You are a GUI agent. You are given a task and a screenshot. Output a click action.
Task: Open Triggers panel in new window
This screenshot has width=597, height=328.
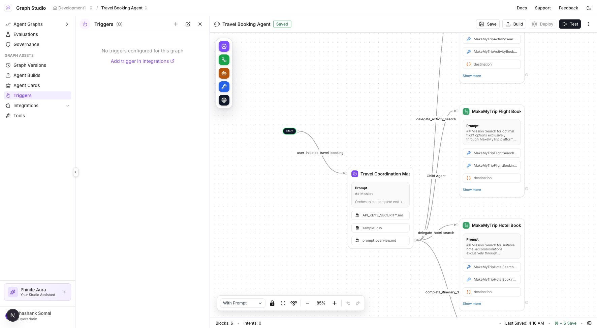pyautogui.click(x=188, y=24)
